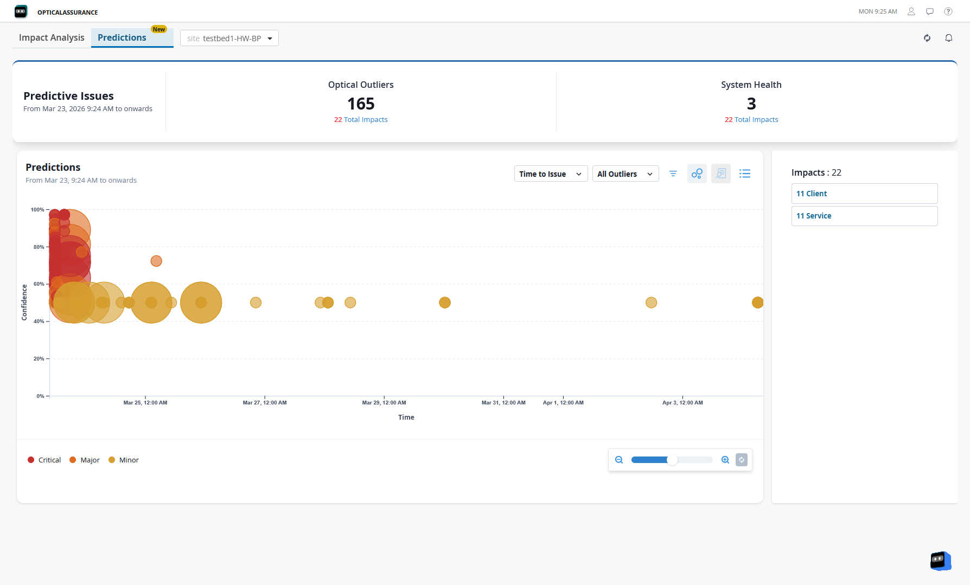Switch to bubble chart view
970x585 pixels.
tap(697, 173)
